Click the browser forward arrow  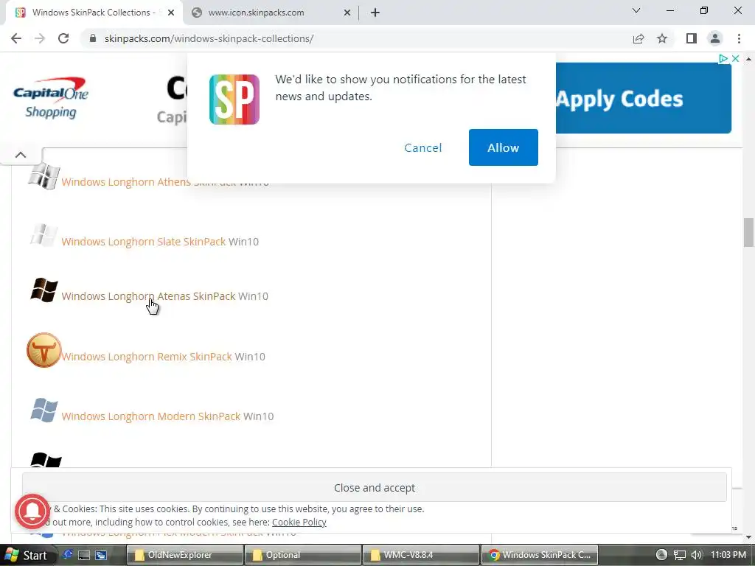(40, 38)
